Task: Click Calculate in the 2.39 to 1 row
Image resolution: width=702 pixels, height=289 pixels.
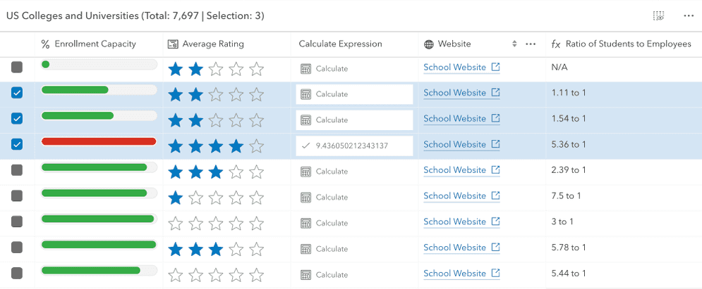Action: click(331, 172)
